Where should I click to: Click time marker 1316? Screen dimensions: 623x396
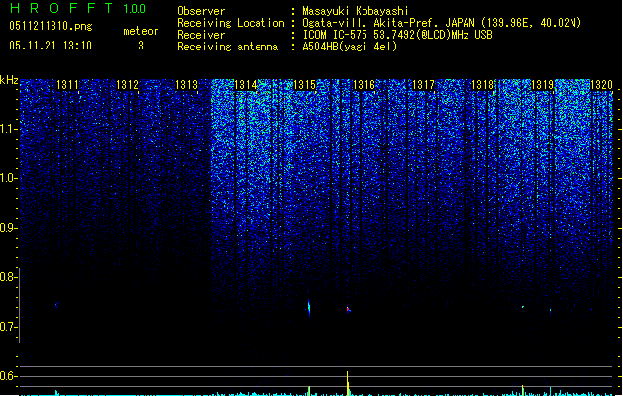pos(363,85)
